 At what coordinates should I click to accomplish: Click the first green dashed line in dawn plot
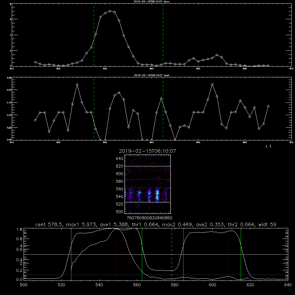tap(94, 35)
